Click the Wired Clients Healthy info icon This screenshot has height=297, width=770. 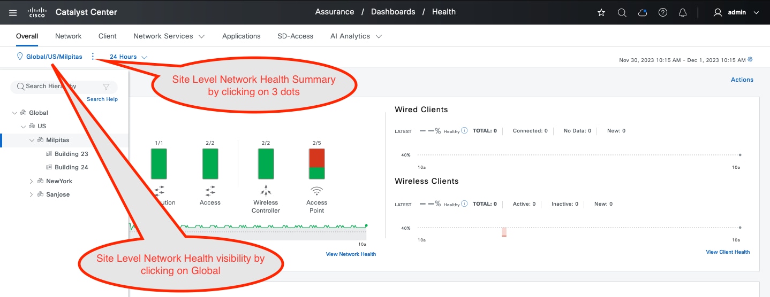tap(464, 130)
